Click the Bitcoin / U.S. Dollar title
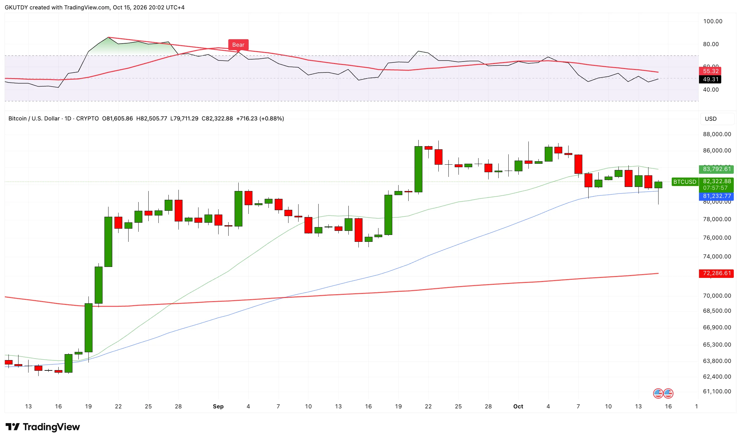This screenshot has height=441, width=741. coord(34,119)
